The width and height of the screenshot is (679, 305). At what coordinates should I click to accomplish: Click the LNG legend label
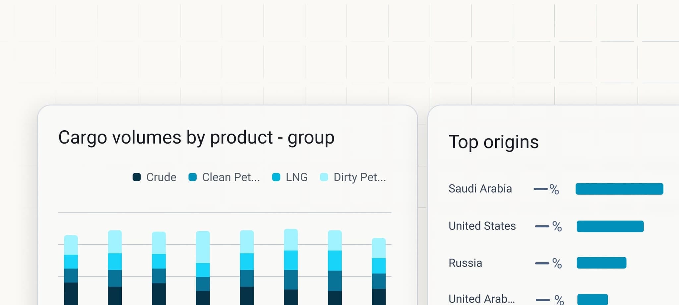click(297, 177)
